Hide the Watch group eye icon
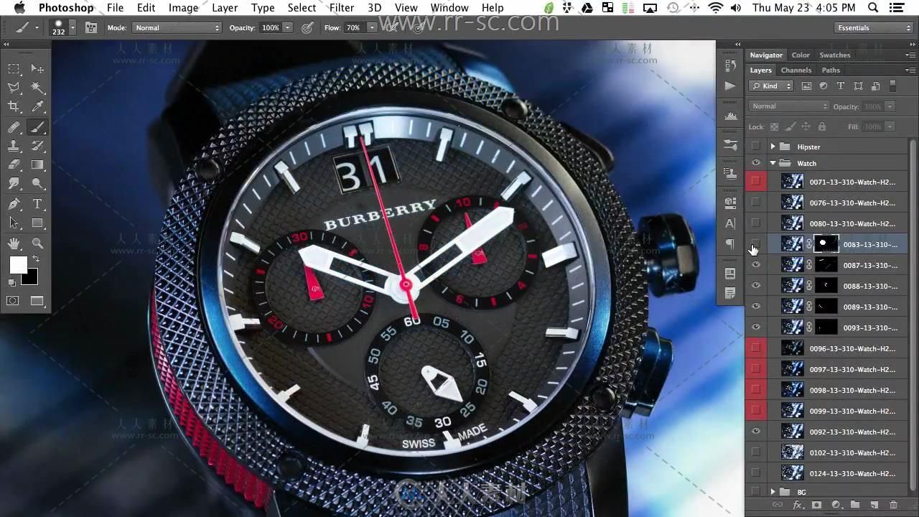 pyautogui.click(x=755, y=163)
